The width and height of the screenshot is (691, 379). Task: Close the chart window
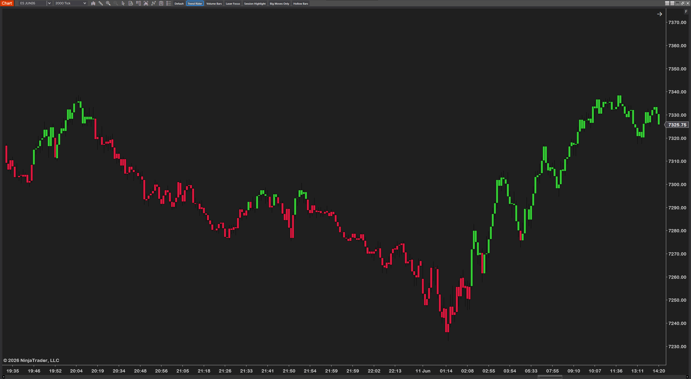tap(688, 3)
